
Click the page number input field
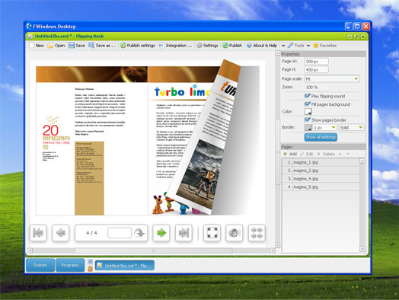pos(120,232)
